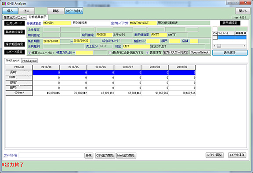Run the report with 表示実行 button
Image resolution: width=253 pixels, height=173 pixels.
pyautogui.click(x=230, y=53)
